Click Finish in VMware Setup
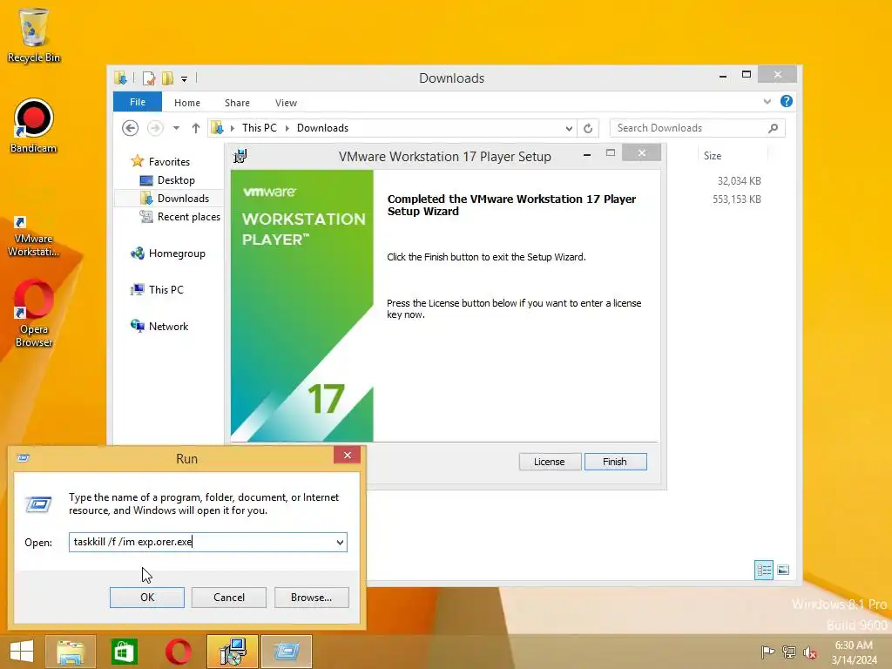This screenshot has height=669, width=892. pyautogui.click(x=615, y=462)
